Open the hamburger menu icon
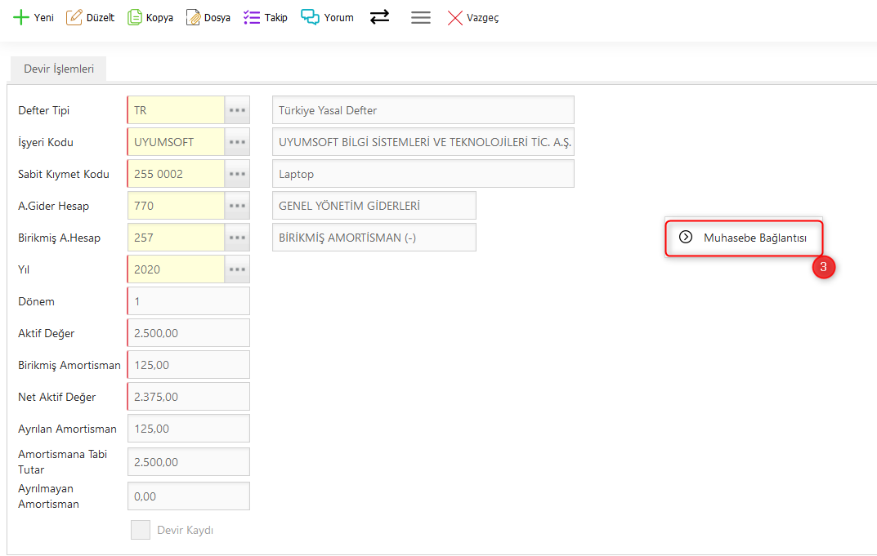The height and width of the screenshot is (556, 877). point(421,17)
